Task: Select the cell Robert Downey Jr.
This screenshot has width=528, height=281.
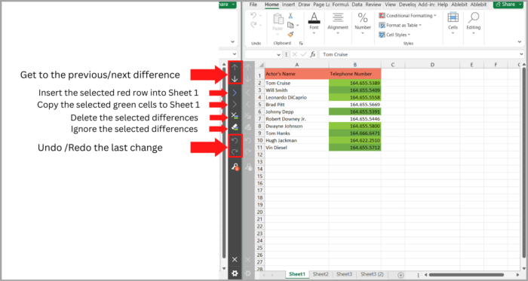Action: click(x=296, y=119)
